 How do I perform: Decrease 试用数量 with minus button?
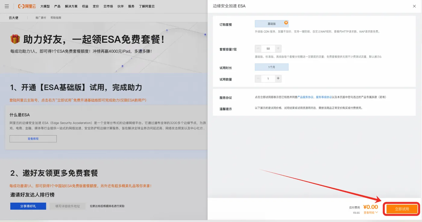pyautogui.click(x=258, y=79)
